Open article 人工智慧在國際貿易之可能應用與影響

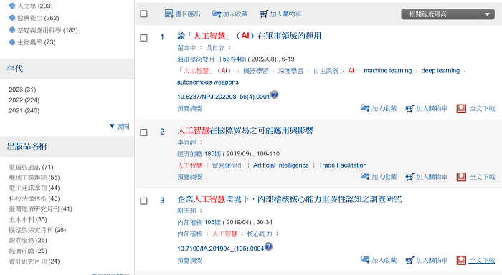point(245,130)
